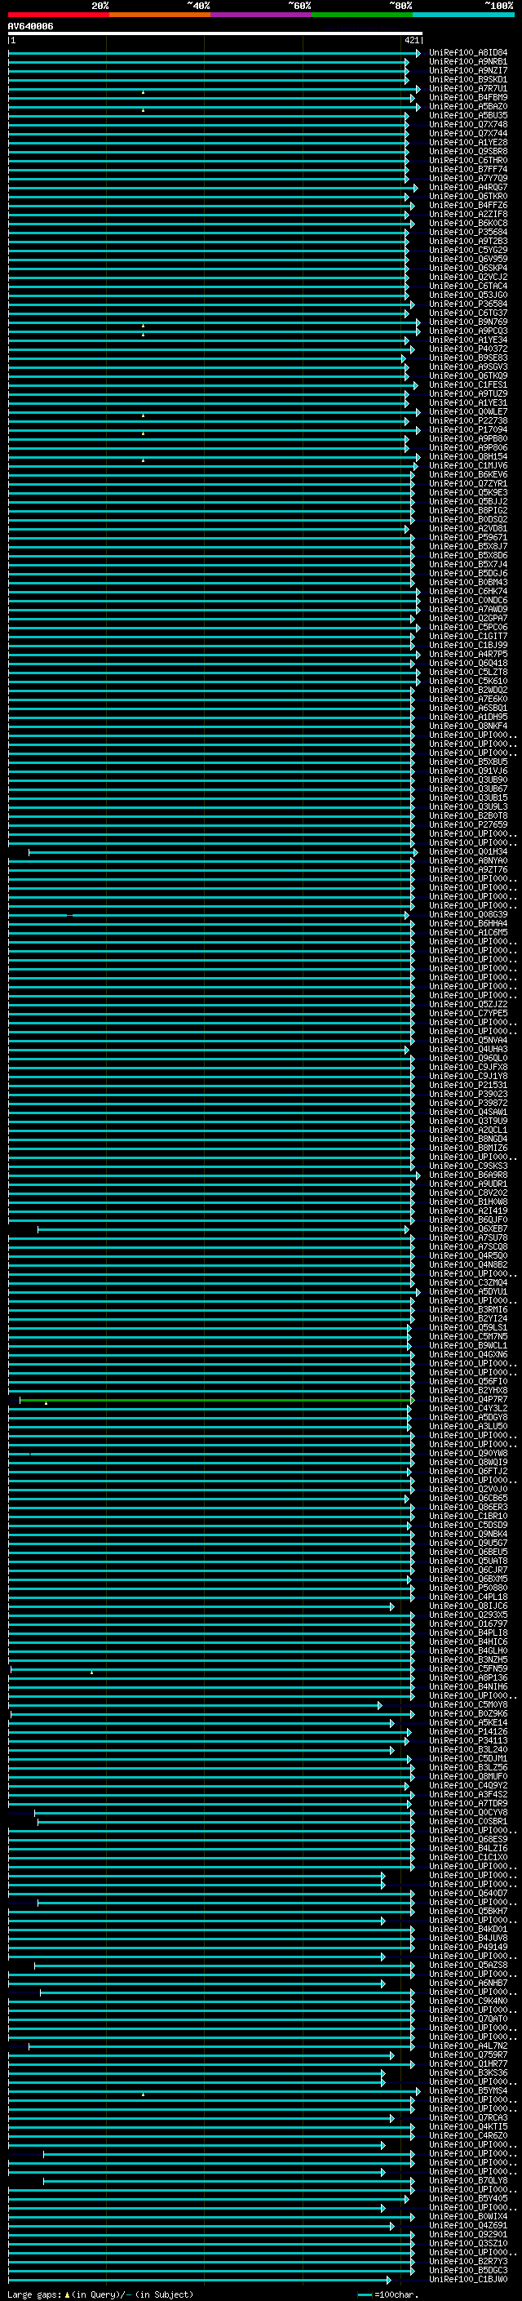Screen dimensions: 522x2301
Task: Select the UniRef100_P50880 label
Action: 467,1588
